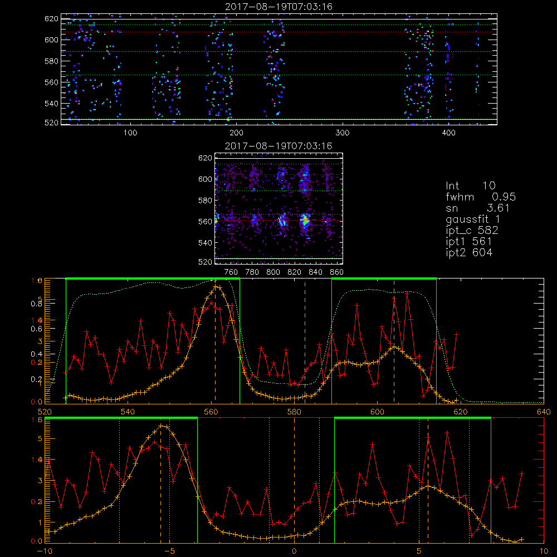
Task: Select the 'ipt1 561' parameter text
Action: click(x=469, y=242)
